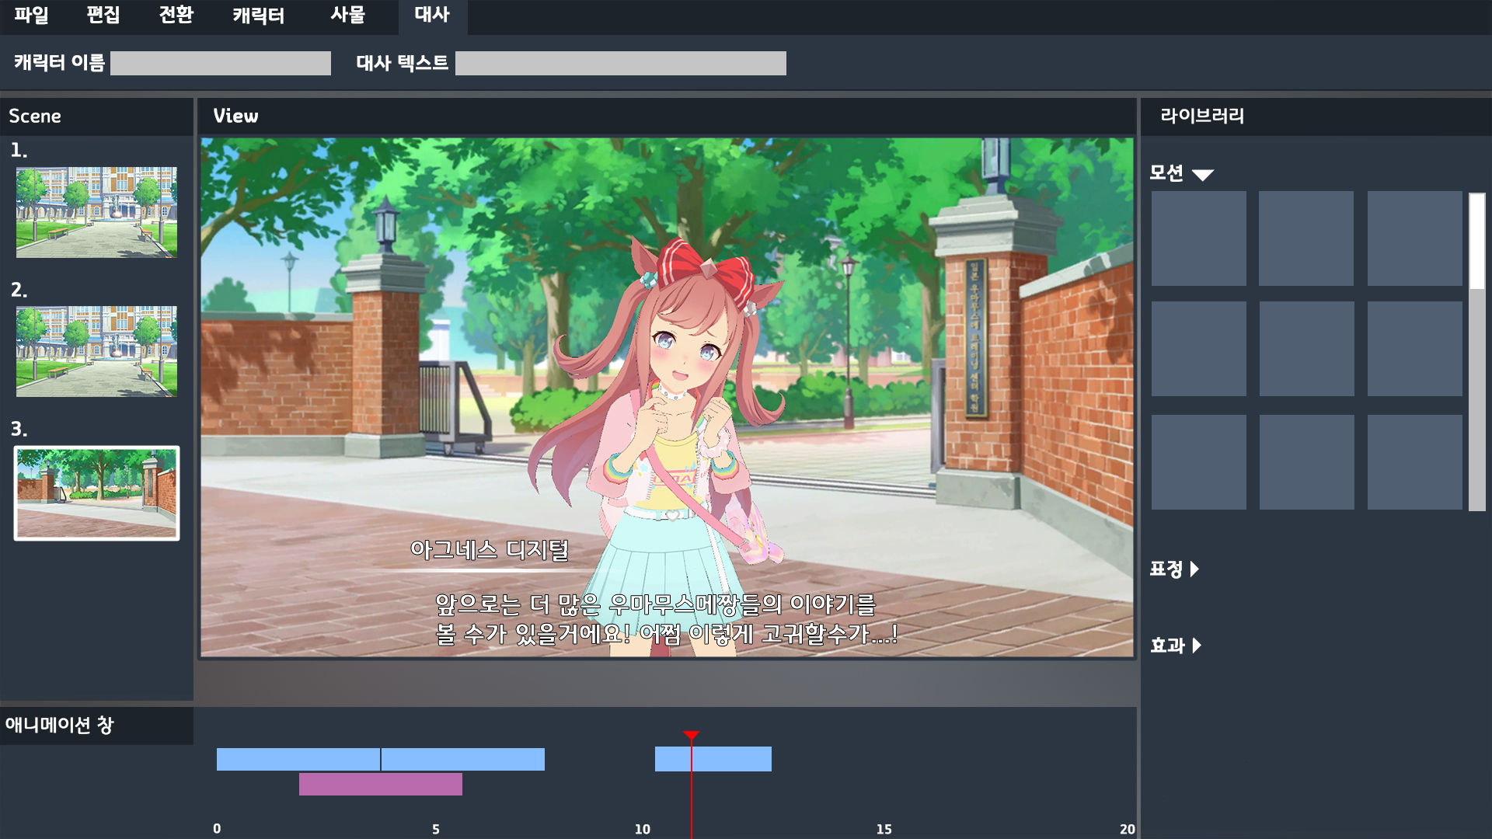
Task: Select first motion slot in top row
Action: click(1198, 238)
